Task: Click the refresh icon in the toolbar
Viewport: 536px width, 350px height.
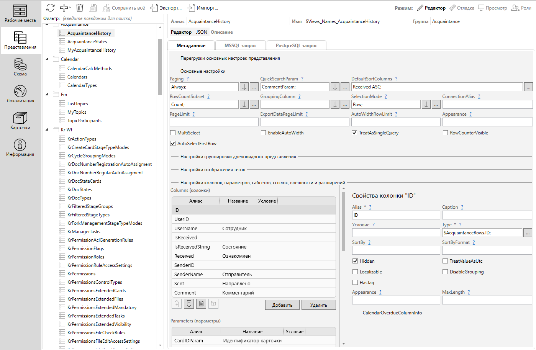Action: coord(50,8)
